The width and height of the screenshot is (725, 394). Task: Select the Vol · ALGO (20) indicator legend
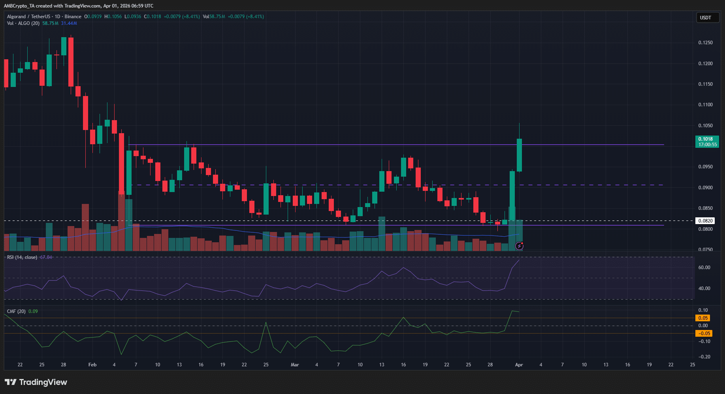click(x=23, y=23)
